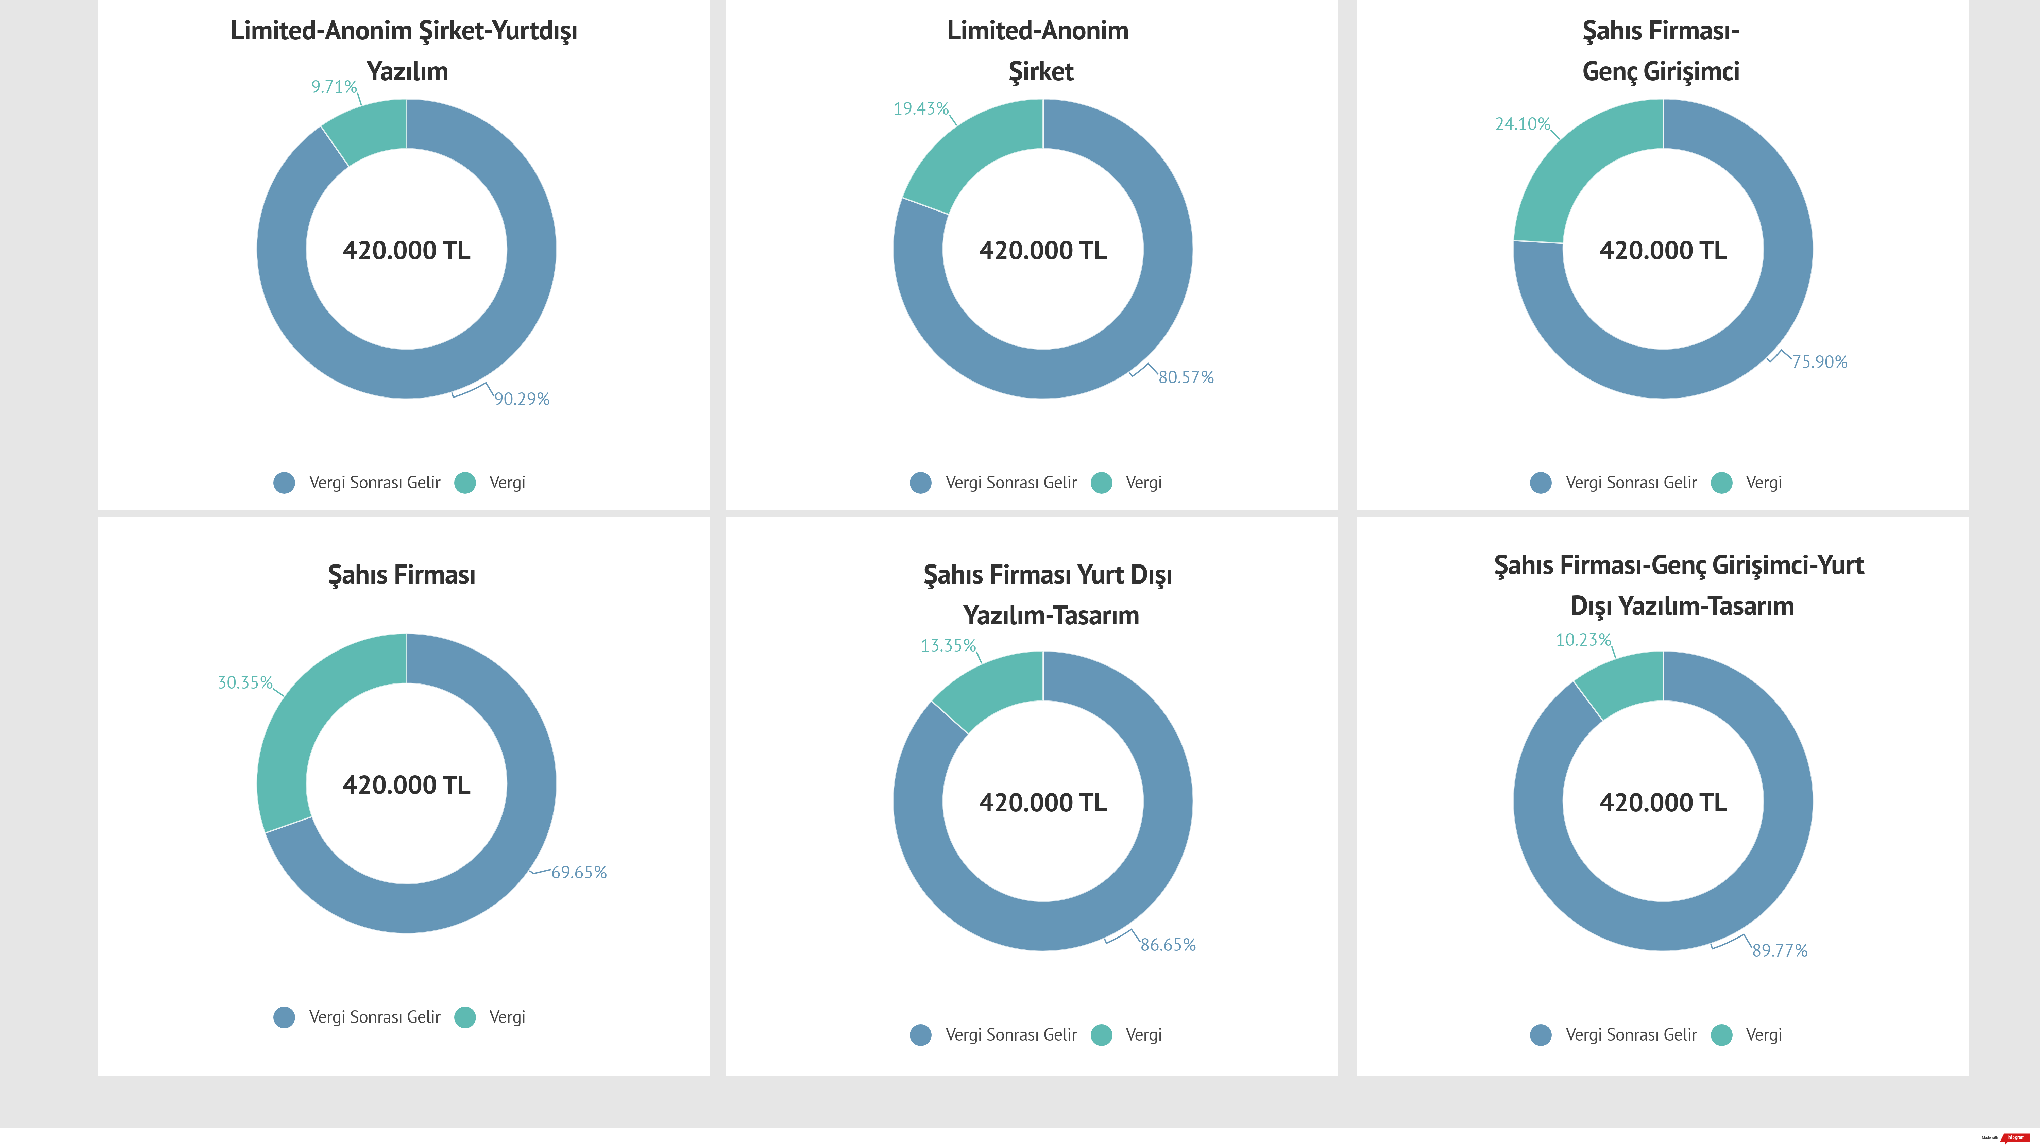Toggle 'Vergi' legend label under 9.71% chart
The width and height of the screenshot is (2040, 1148).
pyautogui.click(x=507, y=483)
